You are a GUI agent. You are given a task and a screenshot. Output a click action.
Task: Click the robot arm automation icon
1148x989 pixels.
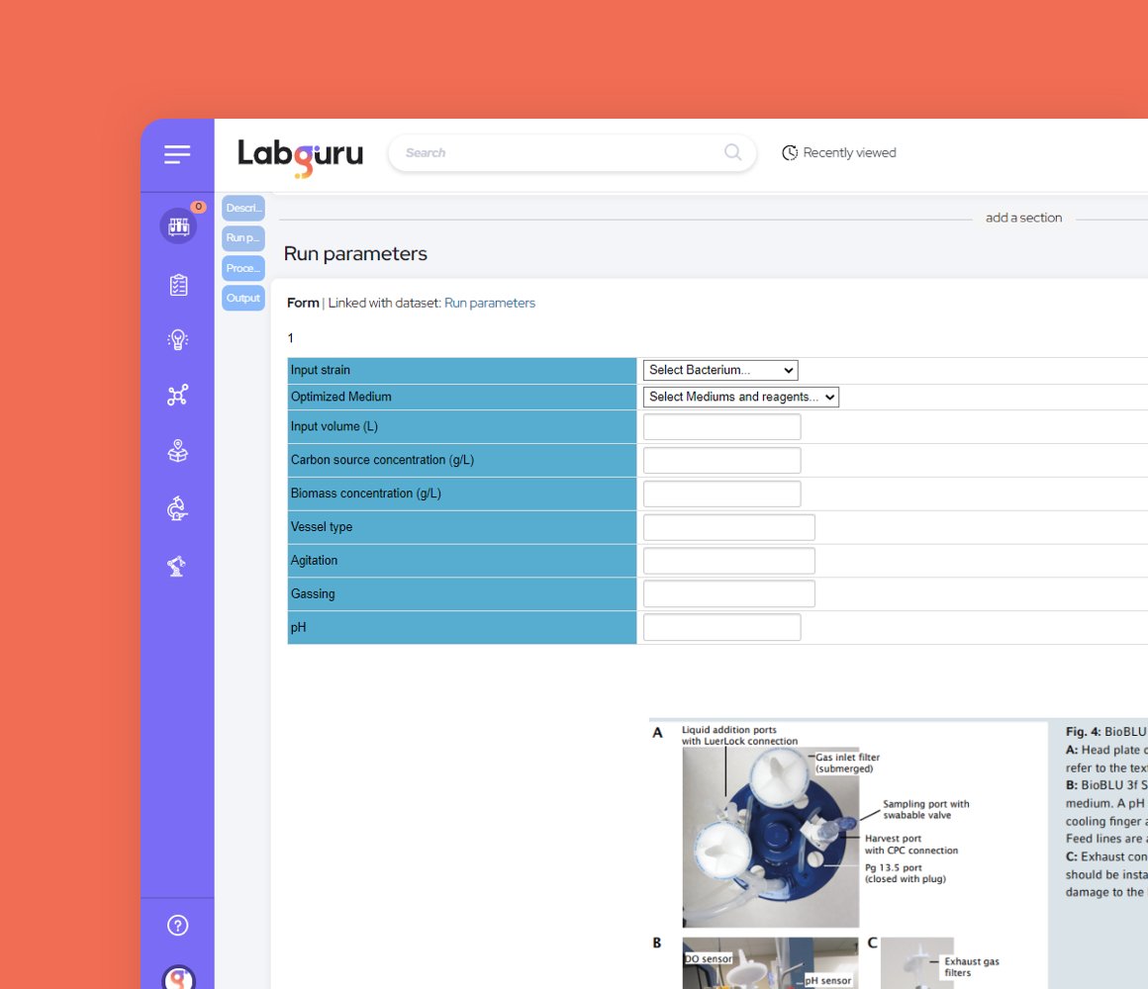[177, 566]
